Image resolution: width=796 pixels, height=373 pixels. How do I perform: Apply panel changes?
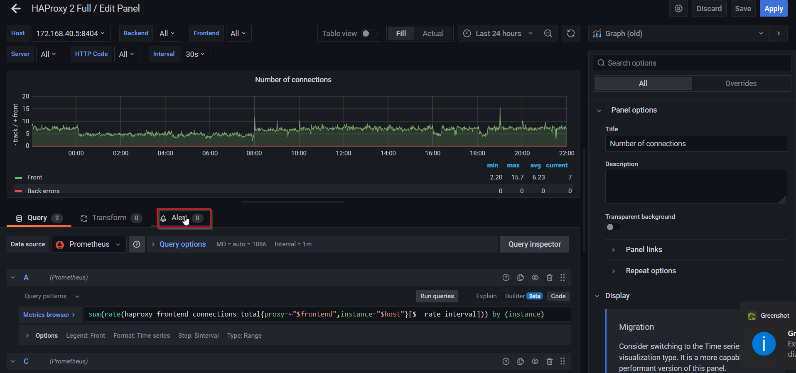tap(774, 8)
